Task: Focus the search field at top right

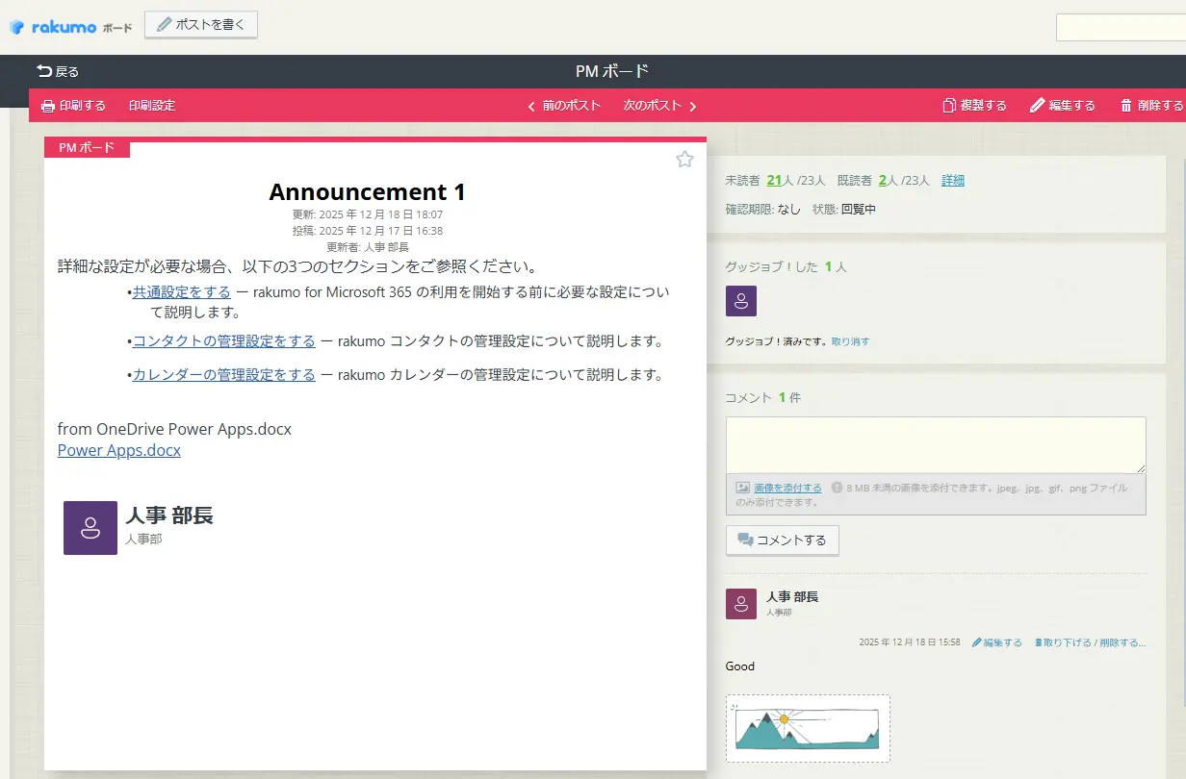Action: point(1121,27)
